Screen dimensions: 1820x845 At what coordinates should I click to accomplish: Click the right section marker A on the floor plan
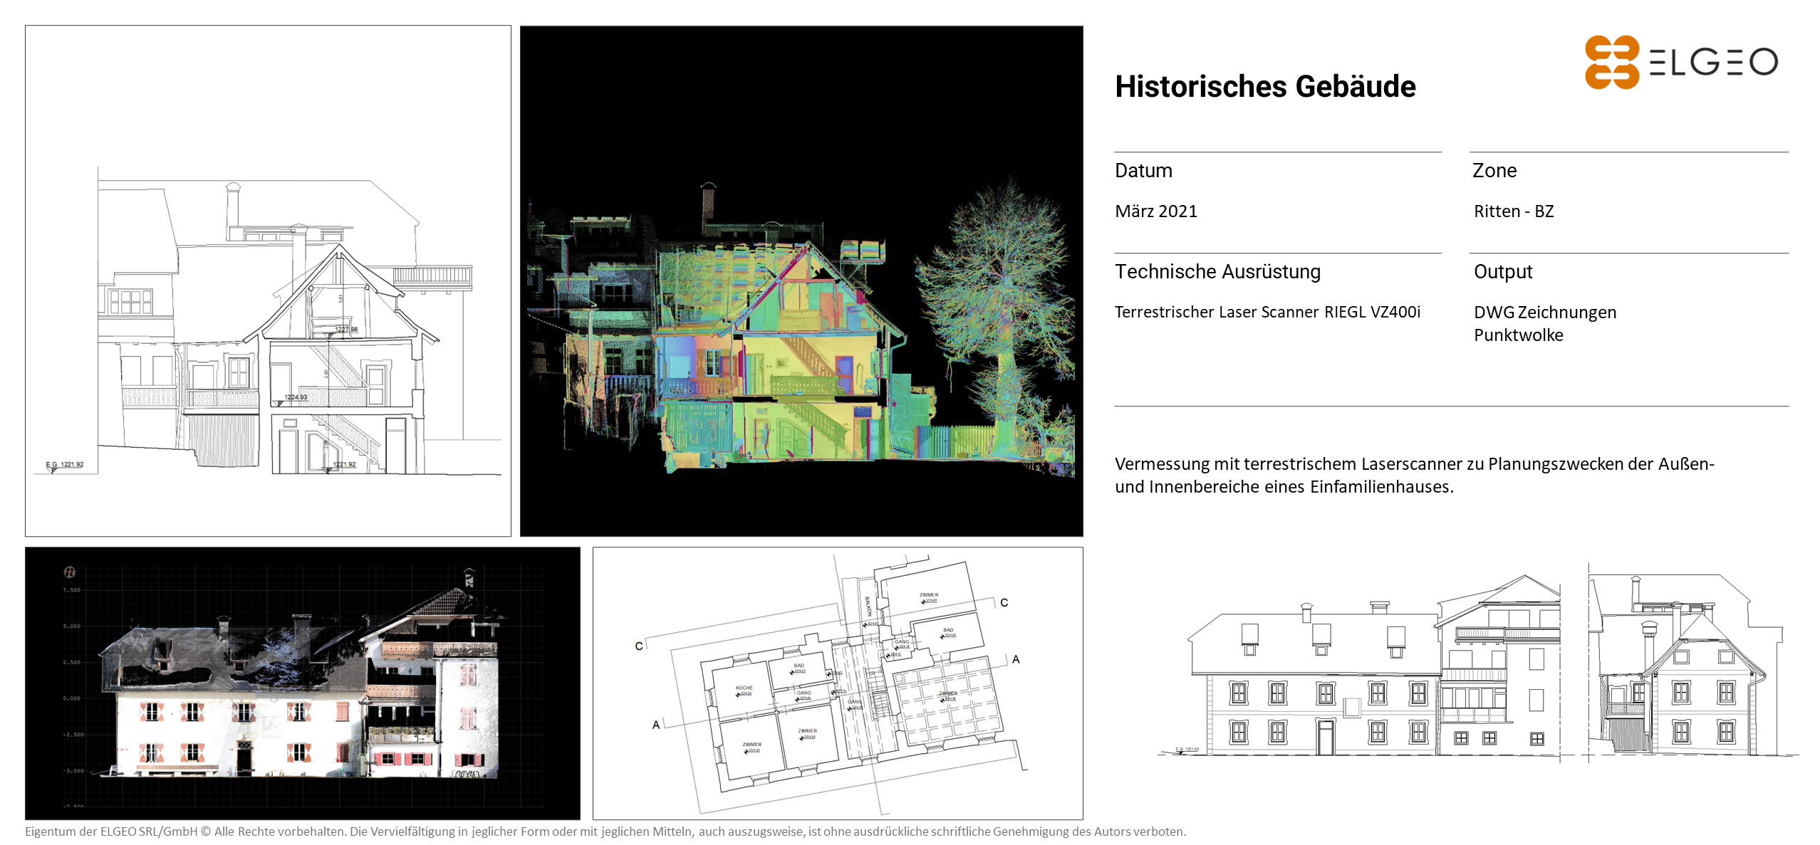(x=1016, y=659)
